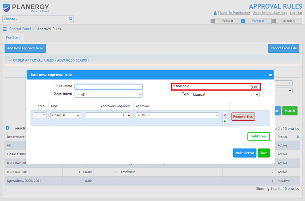
Task: Expand the step Type Financial dropdown
Action: 66,115
